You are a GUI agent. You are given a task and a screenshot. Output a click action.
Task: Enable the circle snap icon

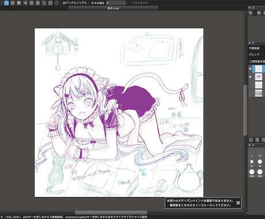[38, 3]
